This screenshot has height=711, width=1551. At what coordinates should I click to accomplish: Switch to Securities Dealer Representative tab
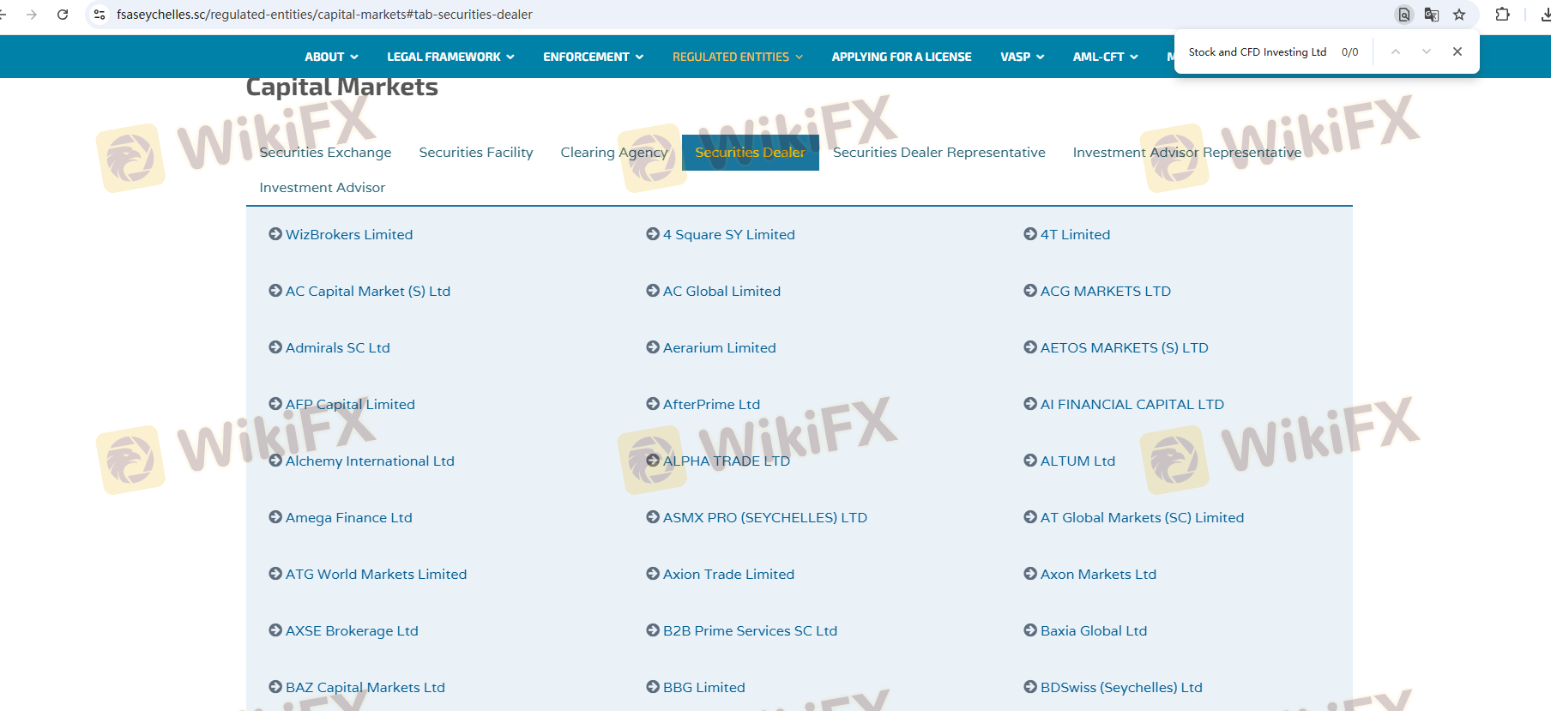coord(938,153)
